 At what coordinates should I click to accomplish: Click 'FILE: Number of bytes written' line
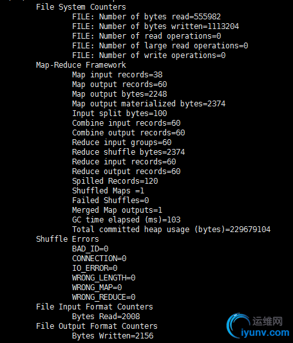point(156,26)
